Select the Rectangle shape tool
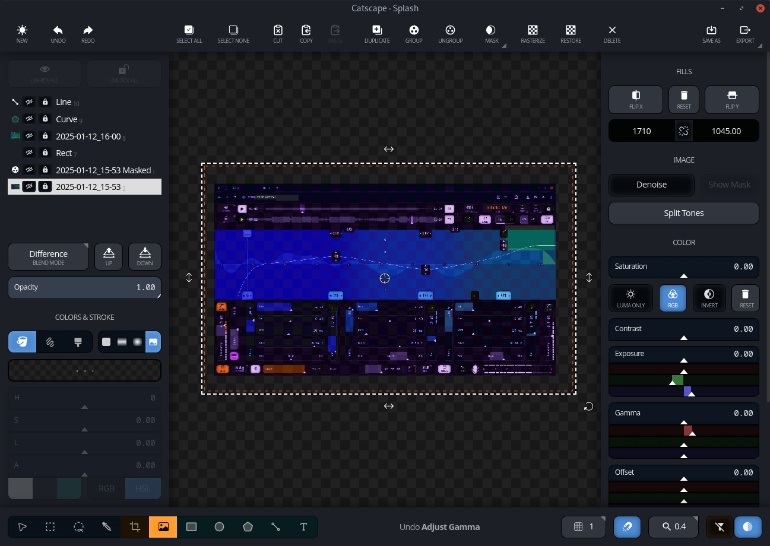The width and height of the screenshot is (770, 546). [191, 526]
